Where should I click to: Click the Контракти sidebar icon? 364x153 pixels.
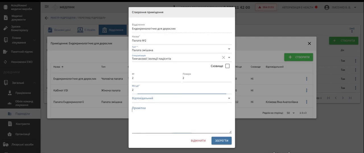point(10,124)
